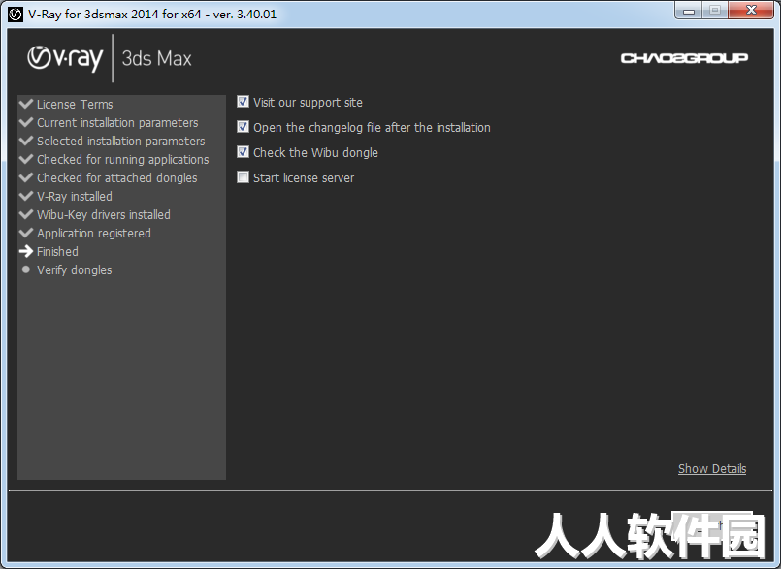The image size is (781, 569).
Task: Click the V-Ray logo in header
Action: (65, 58)
